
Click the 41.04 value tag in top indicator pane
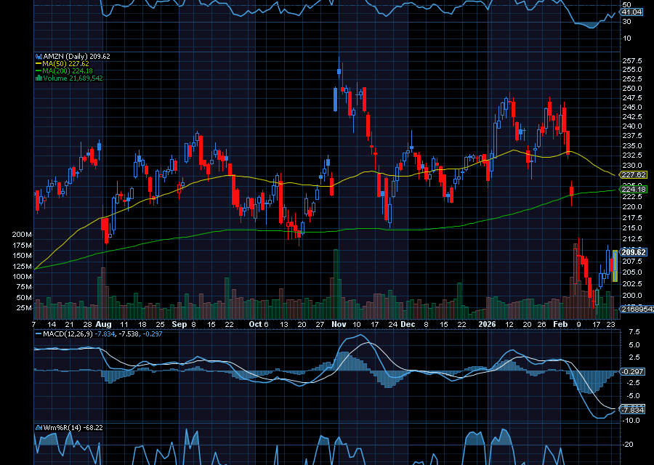coord(630,12)
